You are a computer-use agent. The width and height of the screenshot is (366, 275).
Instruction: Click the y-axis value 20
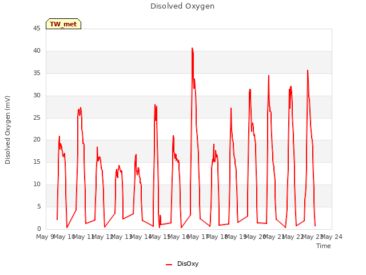(x=37, y=139)
